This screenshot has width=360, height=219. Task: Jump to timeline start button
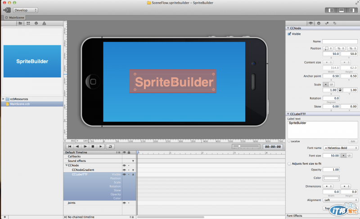(x=70, y=147)
